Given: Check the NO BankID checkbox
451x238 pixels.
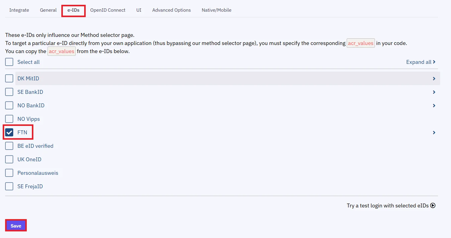Looking at the screenshot, I should click(x=9, y=105).
